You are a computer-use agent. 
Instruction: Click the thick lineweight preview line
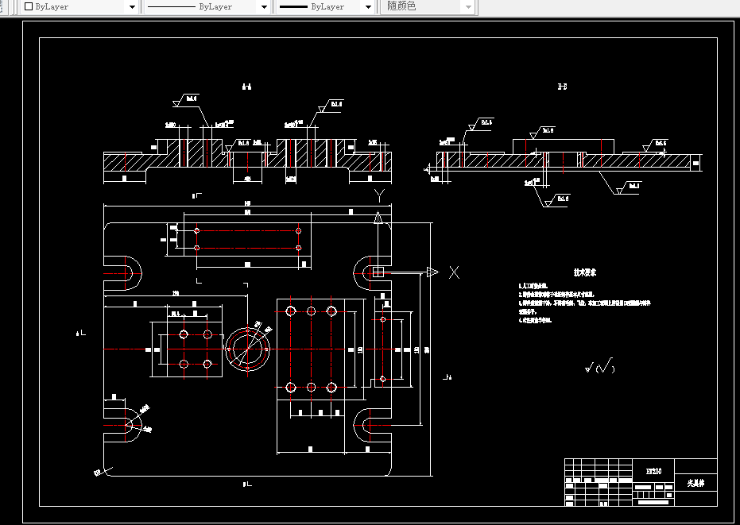[x=293, y=7]
